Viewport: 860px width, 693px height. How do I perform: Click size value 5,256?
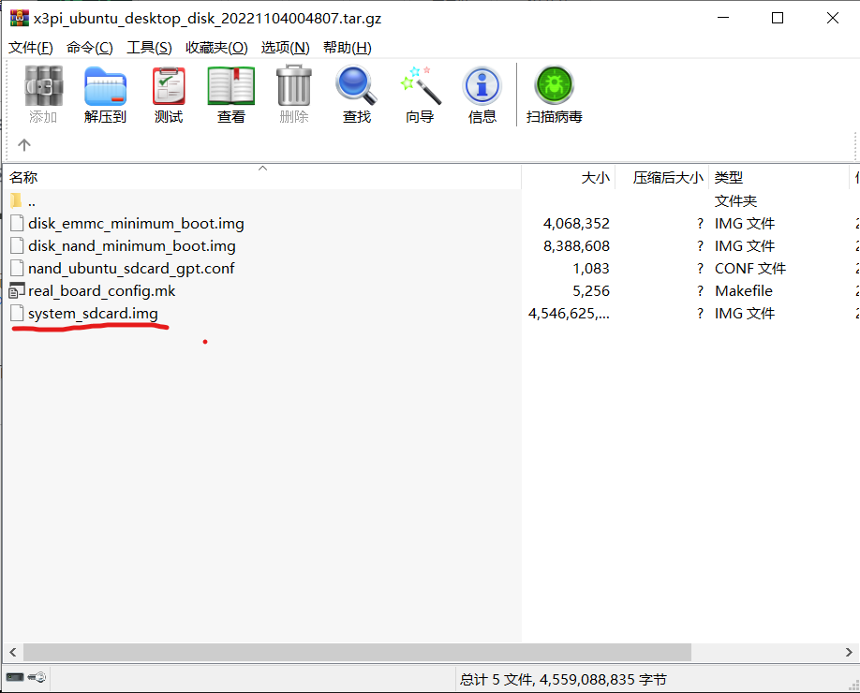[x=591, y=290]
